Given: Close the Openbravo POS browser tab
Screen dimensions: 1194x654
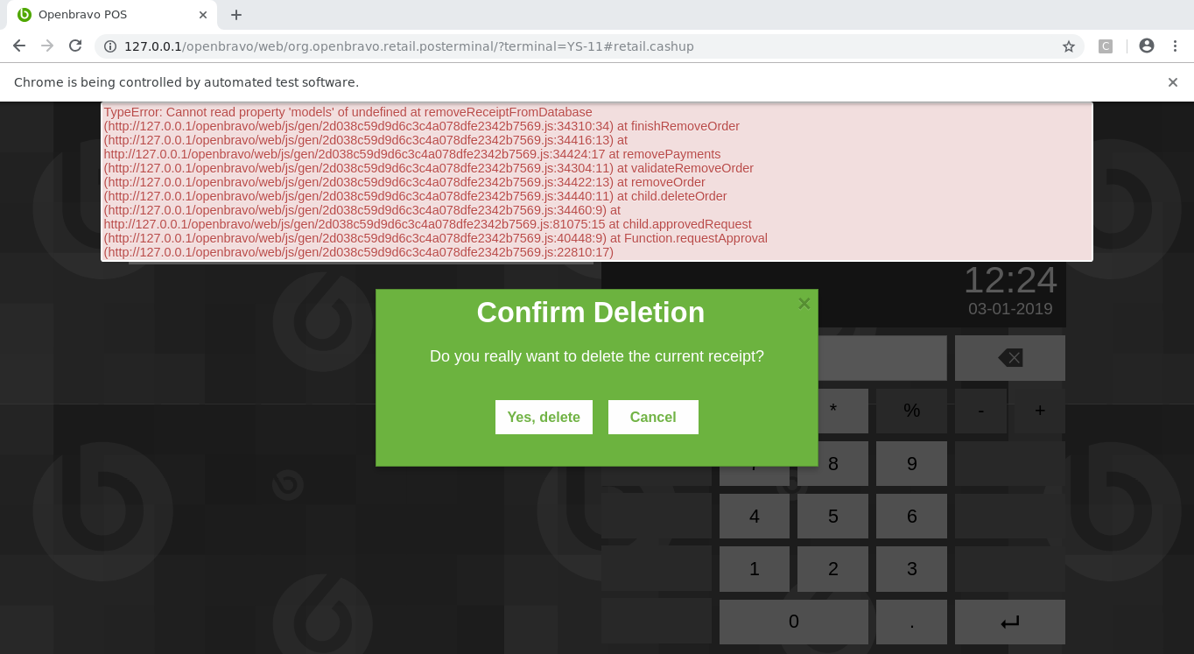Looking at the screenshot, I should coord(203,15).
